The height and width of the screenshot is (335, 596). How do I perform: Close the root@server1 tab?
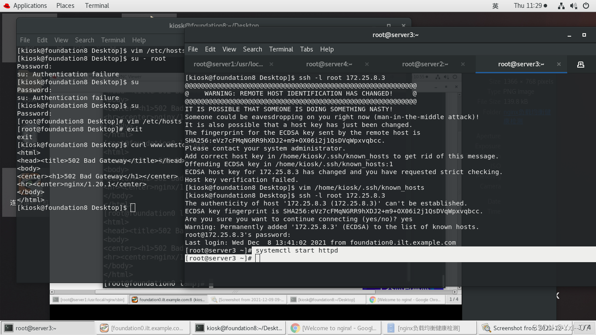[x=271, y=64]
